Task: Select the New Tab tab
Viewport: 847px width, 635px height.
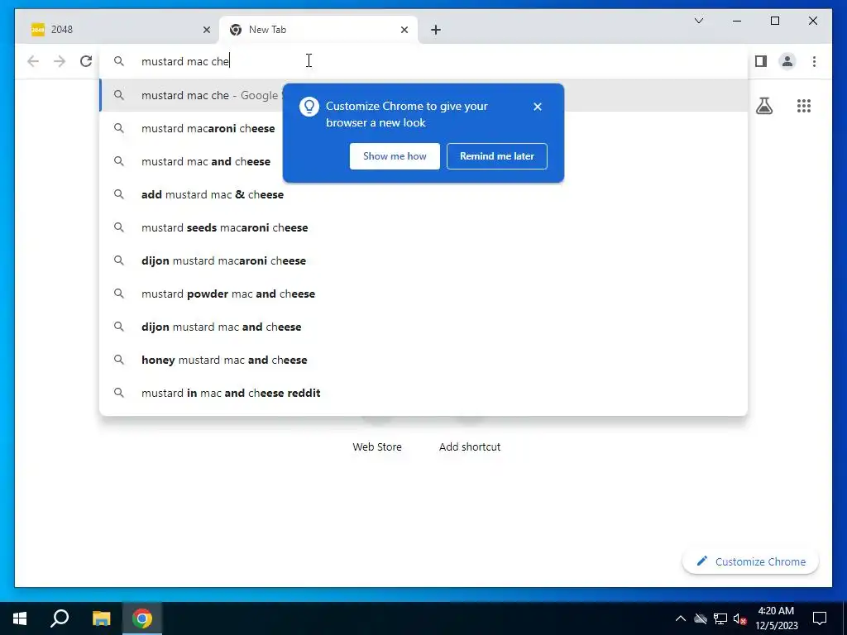Action: 318,30
